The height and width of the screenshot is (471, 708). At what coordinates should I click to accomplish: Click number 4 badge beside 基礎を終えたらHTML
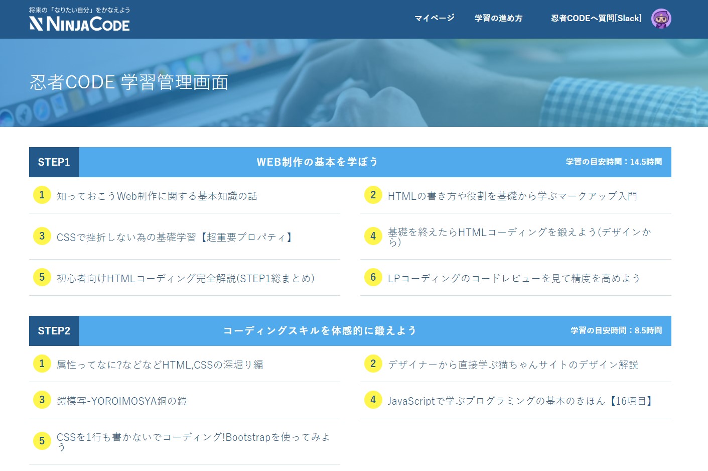[373, 236]
